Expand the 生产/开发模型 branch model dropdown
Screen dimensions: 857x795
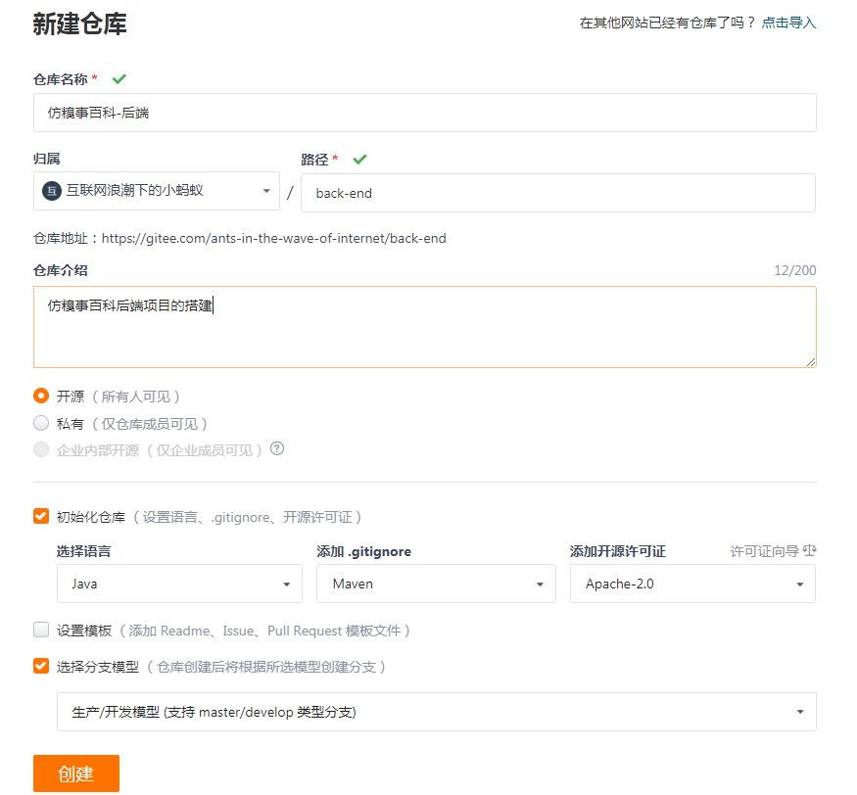tap(436, 712)
